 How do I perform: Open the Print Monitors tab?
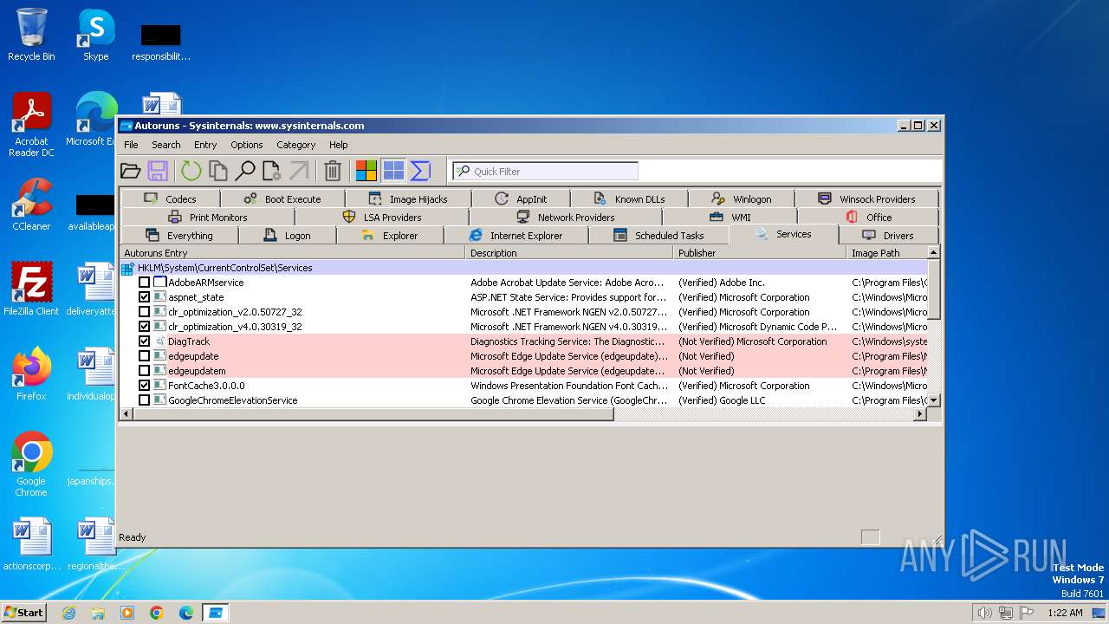click(x=208, y=217)
